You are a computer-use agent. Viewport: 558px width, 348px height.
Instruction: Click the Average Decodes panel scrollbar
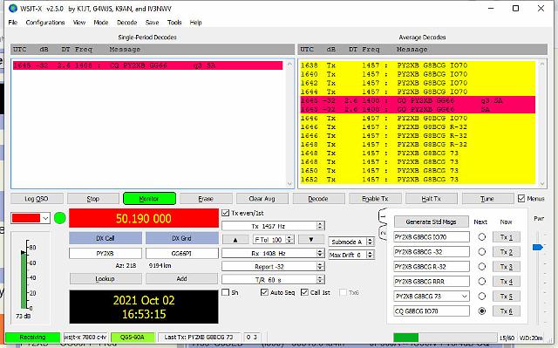point(542,124)
